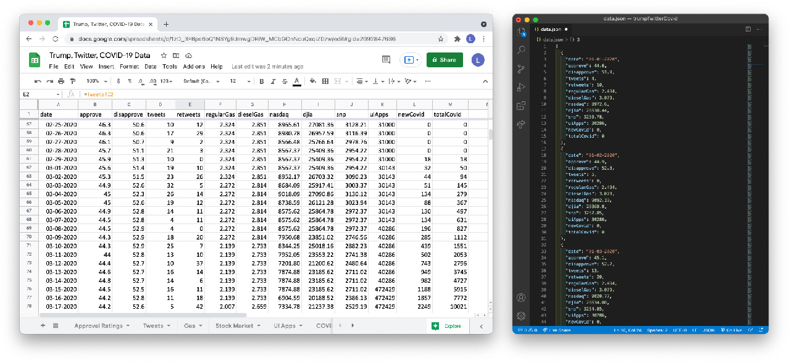Open the Add-ons menu in Sheets
This screenshot has width=789, height=363.
pyautogui.click(x=194, y=67)
